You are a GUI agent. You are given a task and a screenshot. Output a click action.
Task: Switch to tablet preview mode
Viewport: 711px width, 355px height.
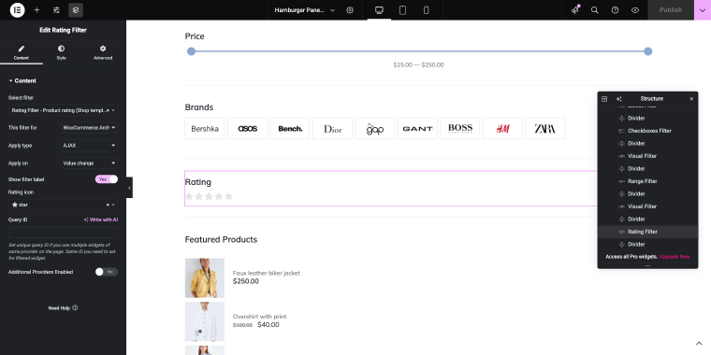(402, 10)
